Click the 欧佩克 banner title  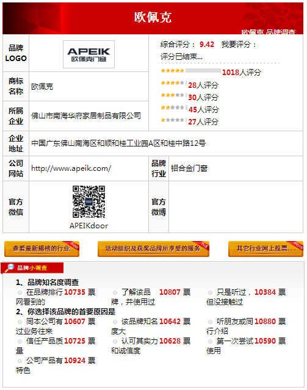[x=153, y=18]
